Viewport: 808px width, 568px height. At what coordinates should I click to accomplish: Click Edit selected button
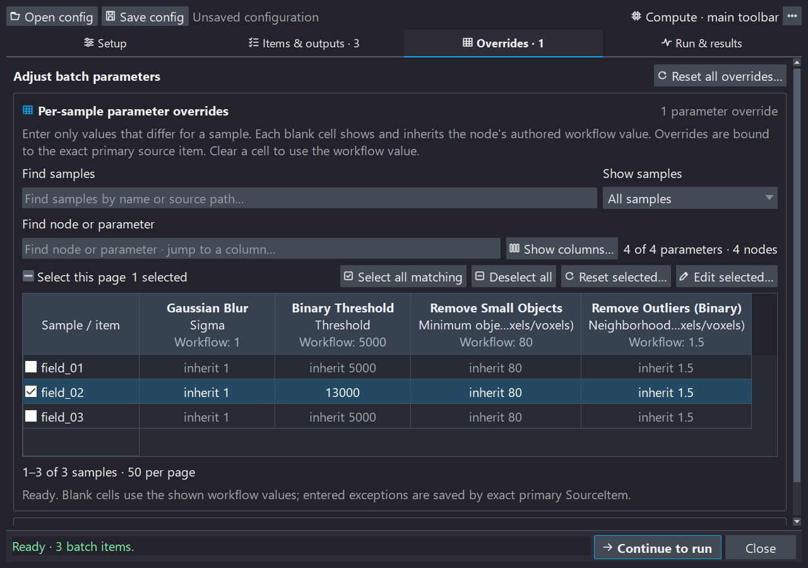(x=727, y=276)
